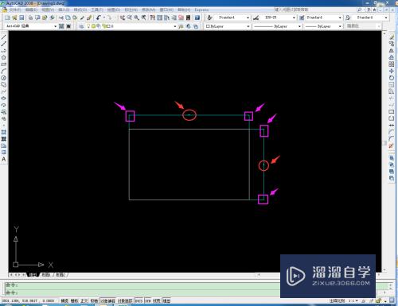Switch to the 布局1 layout tab

coord(45,275)
